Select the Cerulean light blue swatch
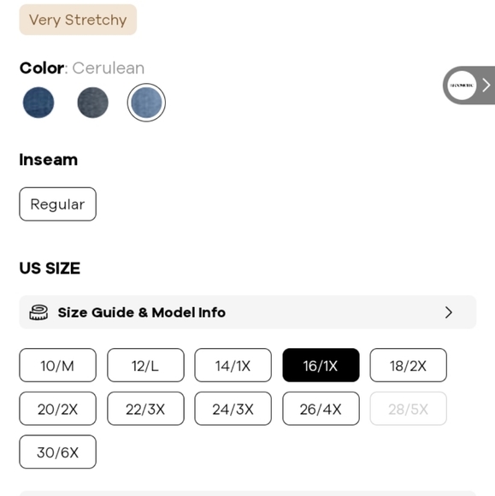 [x=146, y=103]
